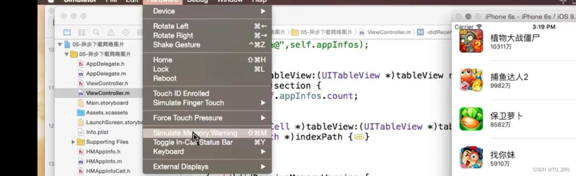Click appInfos.count in the code editor

tap(317, 96)
